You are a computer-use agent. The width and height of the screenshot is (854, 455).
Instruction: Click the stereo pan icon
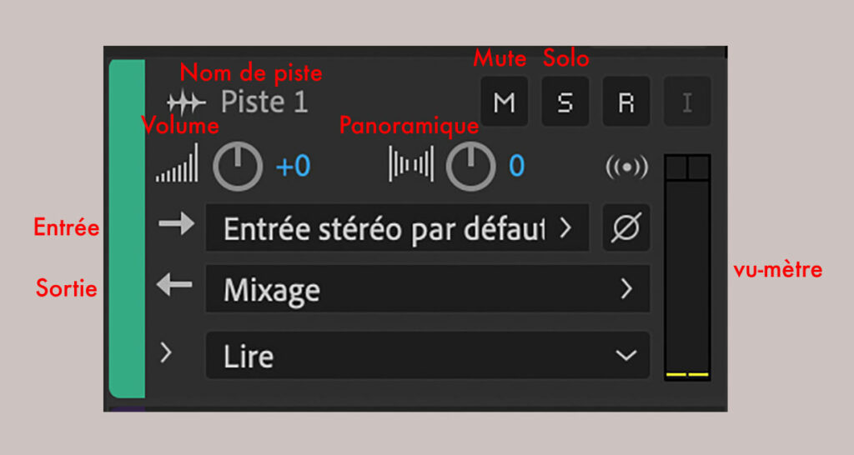coord(411,165)
